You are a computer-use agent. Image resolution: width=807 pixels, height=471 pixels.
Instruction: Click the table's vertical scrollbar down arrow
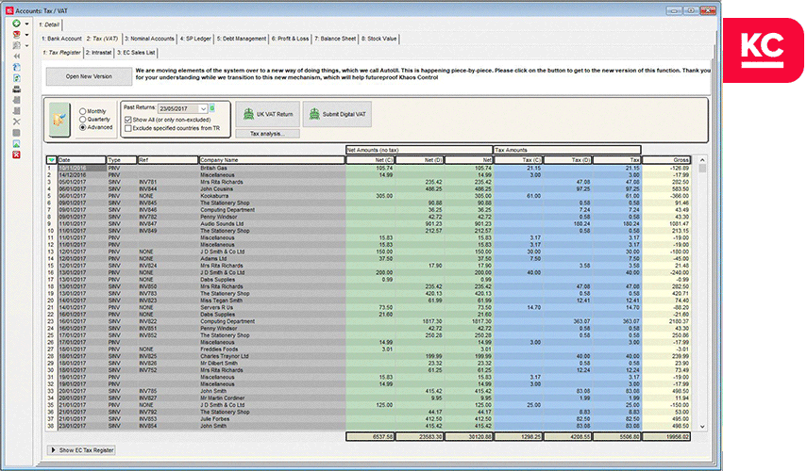pyautogui.click(x=702, y=427)
